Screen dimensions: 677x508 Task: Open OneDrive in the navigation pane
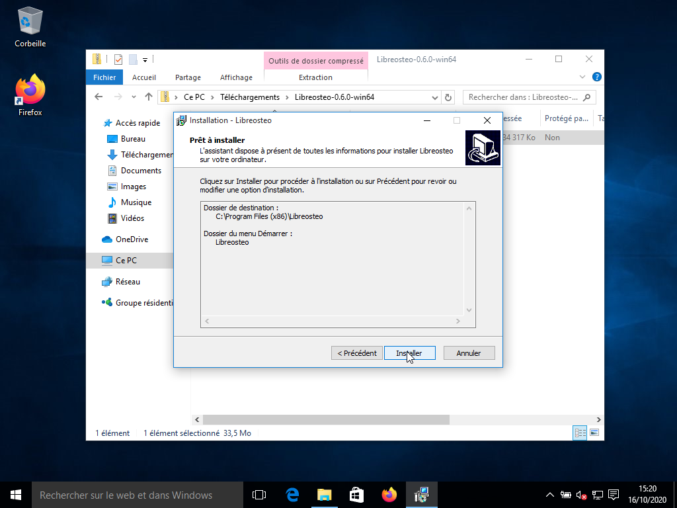132,239
